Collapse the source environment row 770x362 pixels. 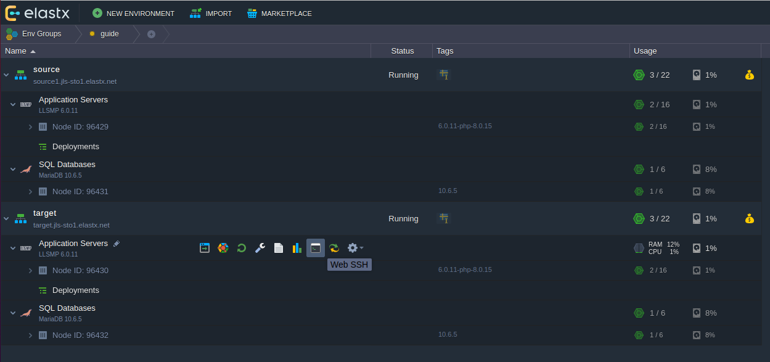coord(7,75)
